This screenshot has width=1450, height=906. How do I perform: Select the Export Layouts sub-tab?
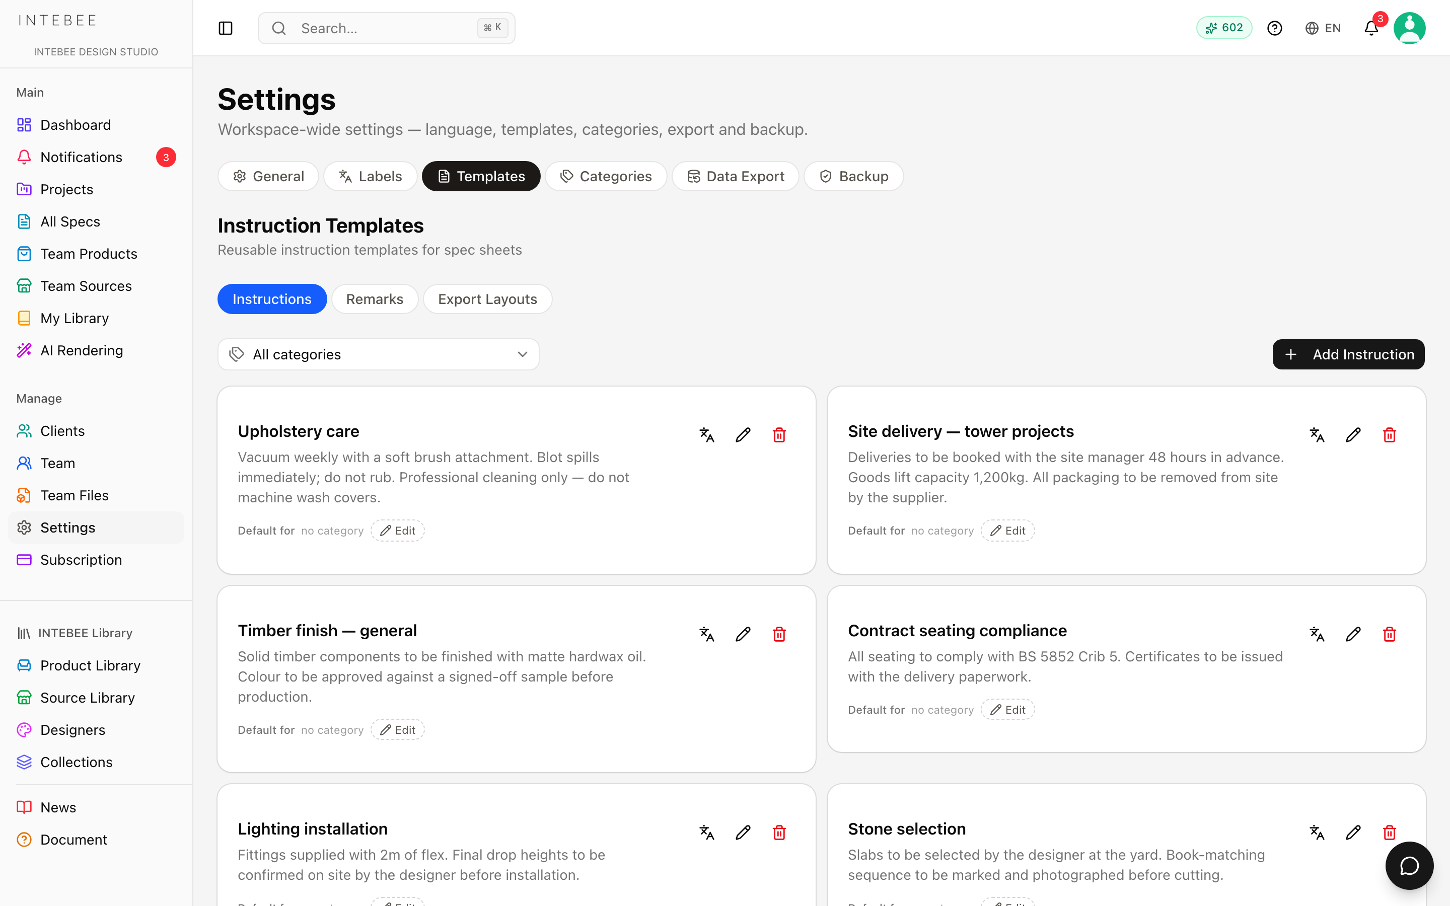pos(488,299)
